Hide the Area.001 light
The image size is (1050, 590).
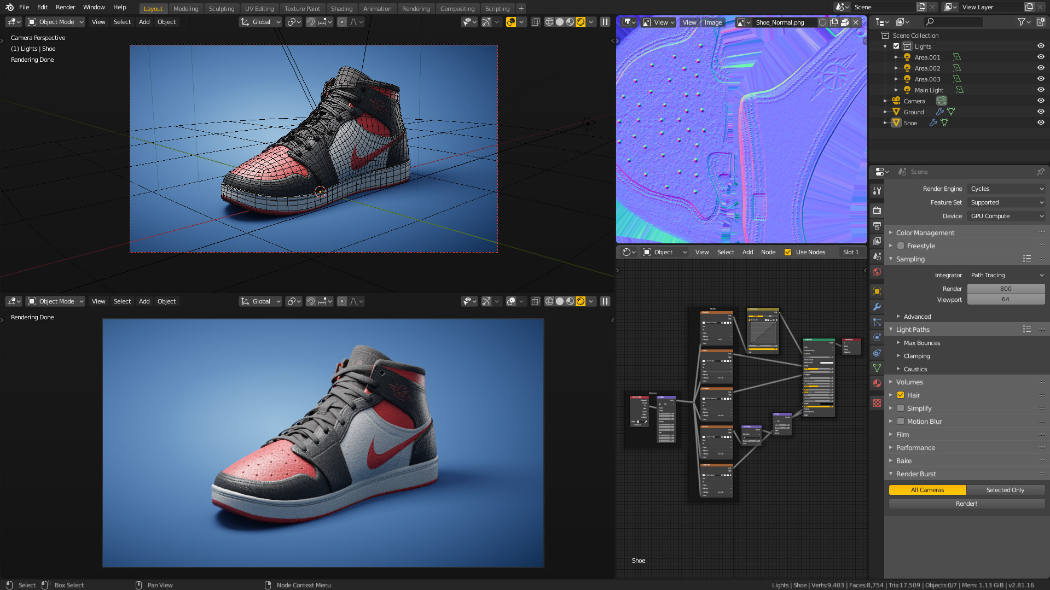[x=1041, y=57]
